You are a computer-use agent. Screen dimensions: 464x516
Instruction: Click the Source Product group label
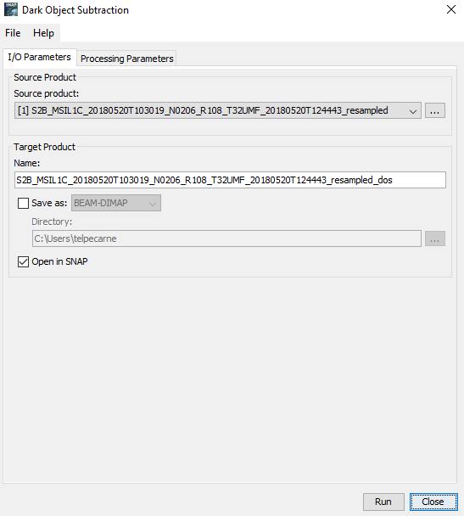point(45,77)
